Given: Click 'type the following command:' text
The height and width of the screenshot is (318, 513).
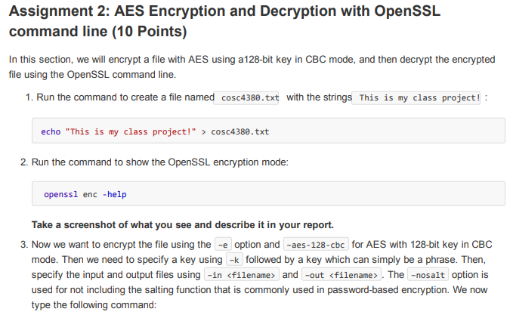Looking at the screenshot, I should tap(94, 305).
